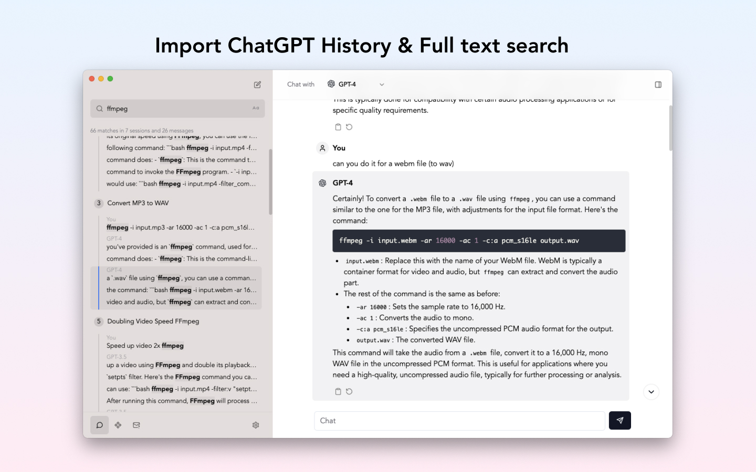
Task: Copy the first GPT-4 response
Action: tap(338, 127)
